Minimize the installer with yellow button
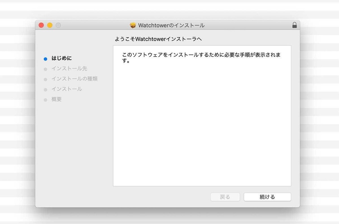 tap(50, 25)
